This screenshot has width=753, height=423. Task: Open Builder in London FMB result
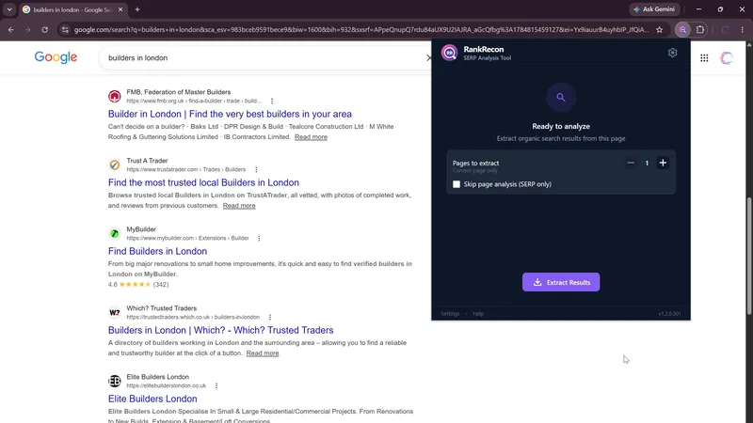click(x=230, y=114)
